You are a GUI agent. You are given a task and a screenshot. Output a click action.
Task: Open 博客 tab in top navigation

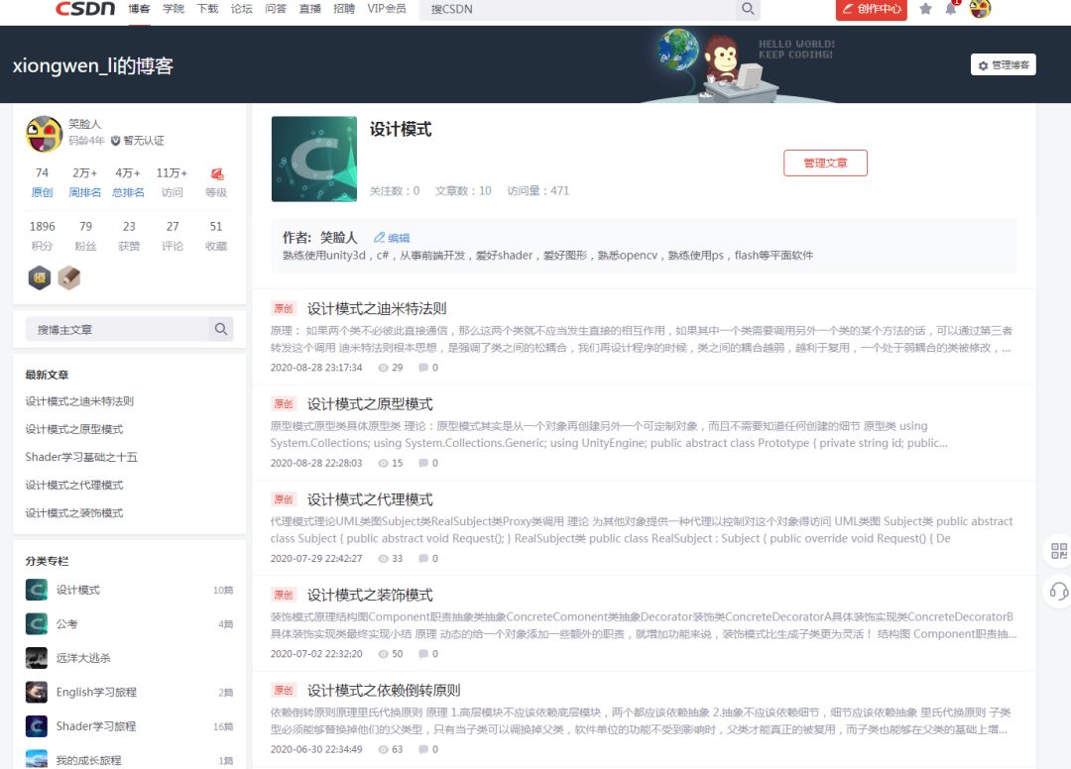pyautogui.click(x=139, y=9)
